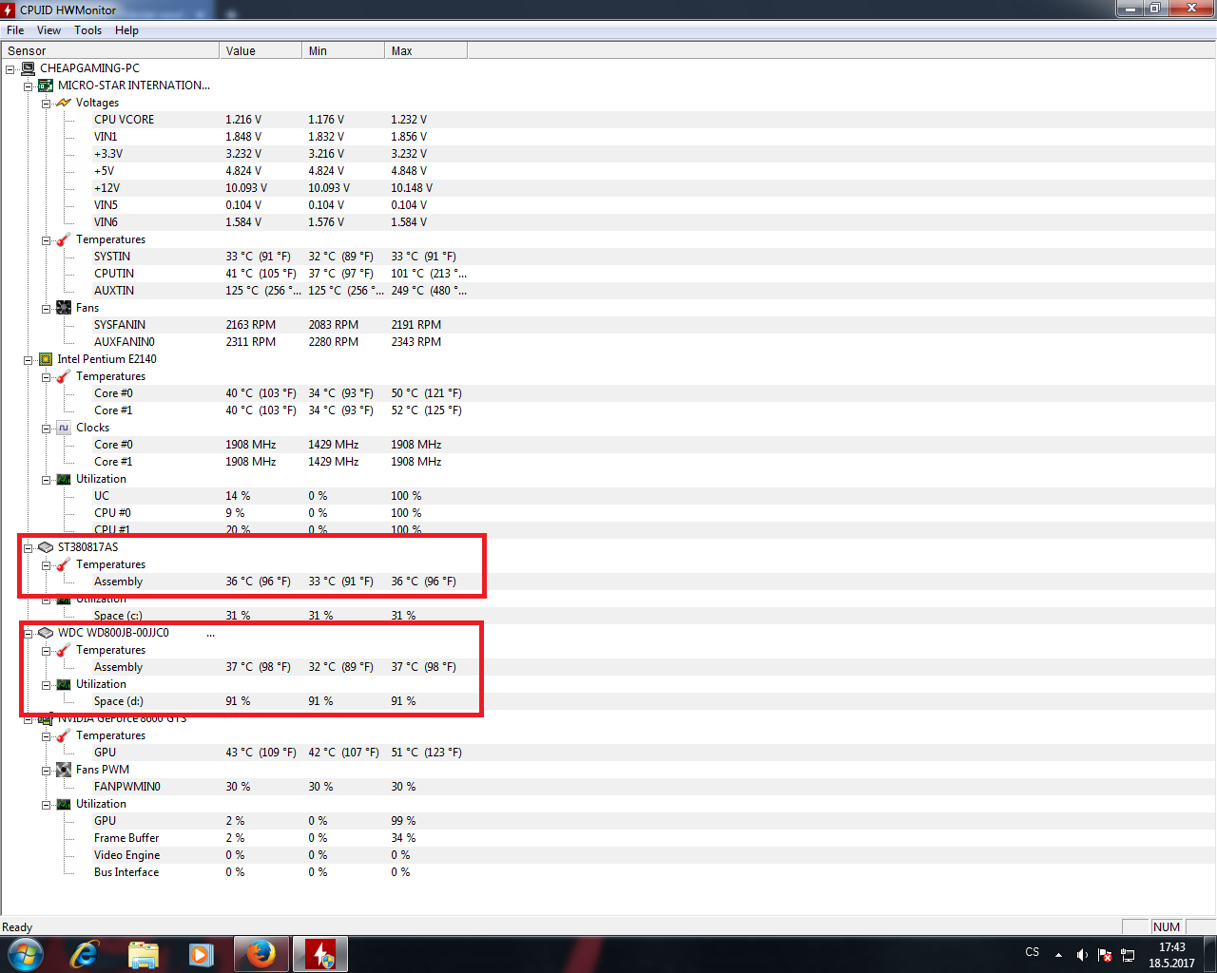The width and height of the screenshot is (1217, 973).
Task: Open the Help menu
Action: [127, 30]
